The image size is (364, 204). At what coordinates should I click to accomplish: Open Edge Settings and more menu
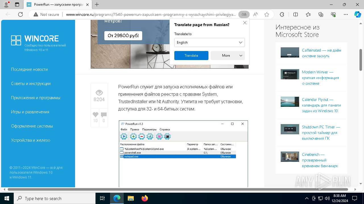coord(346,14)
